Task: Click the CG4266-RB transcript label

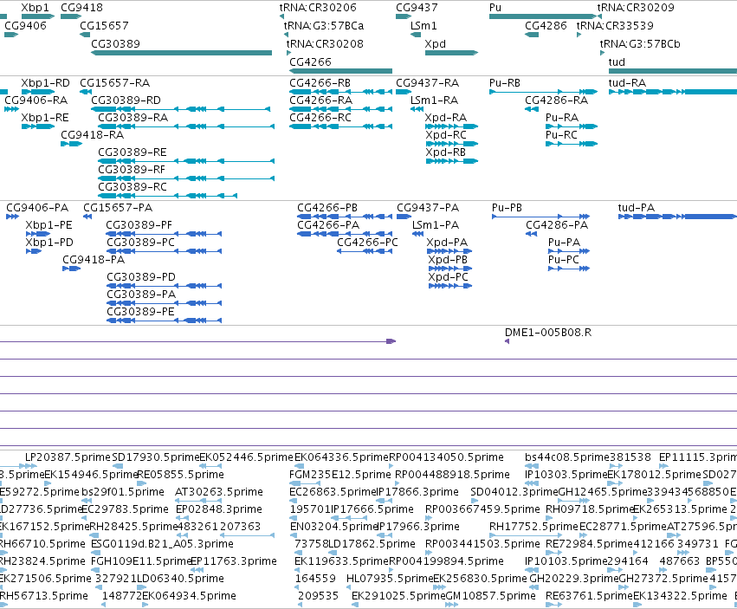Action: pos(320,83)
